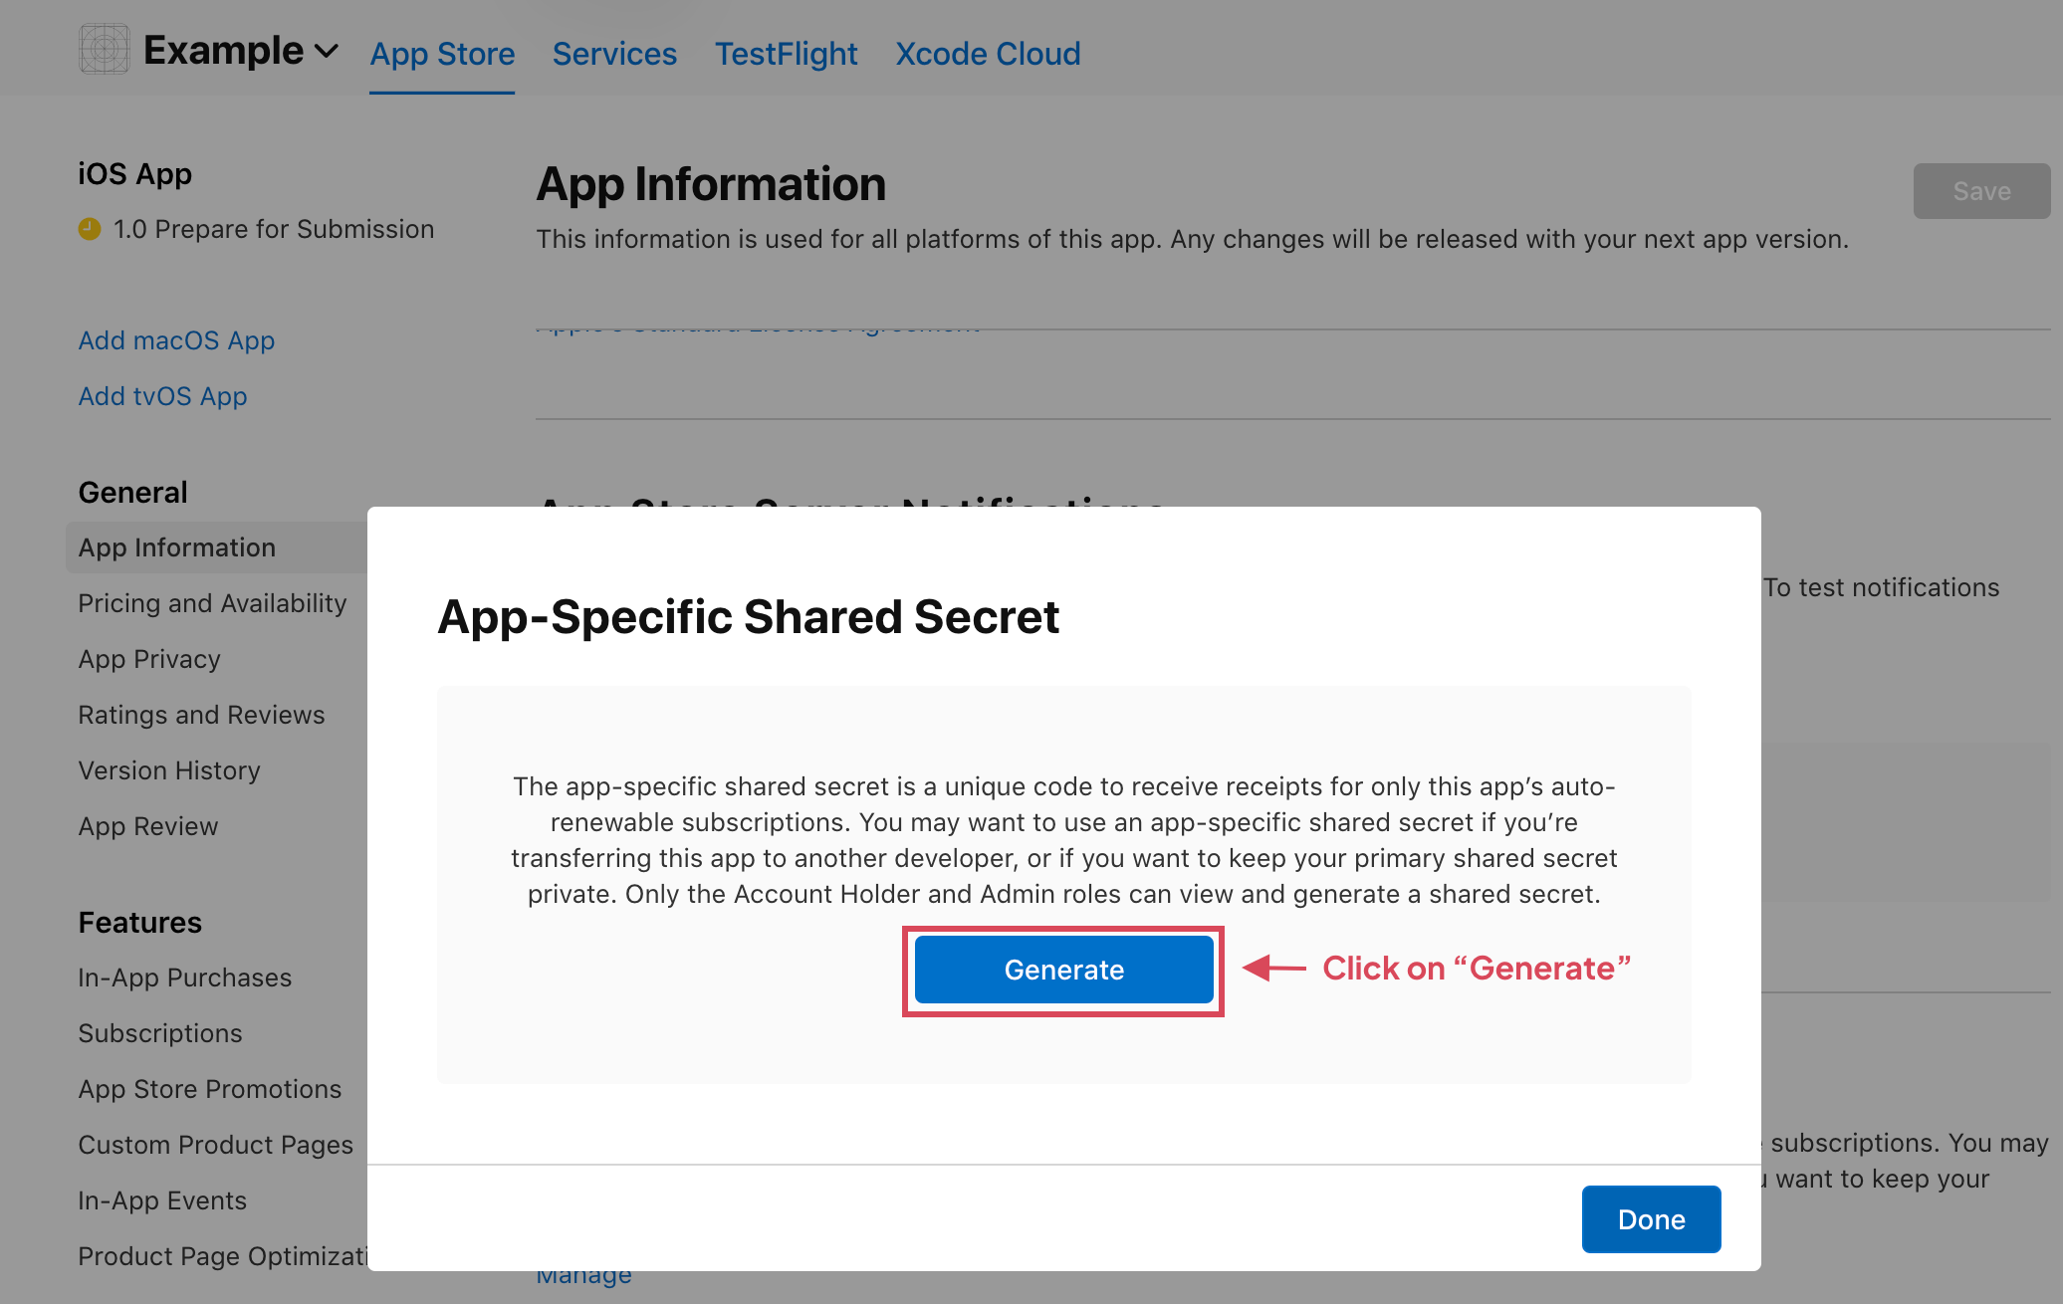Click Done to close the dialog

coord(1651,1218)
